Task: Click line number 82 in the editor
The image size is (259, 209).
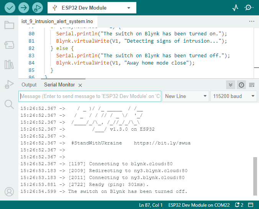Action: click(x=31, y=48)
